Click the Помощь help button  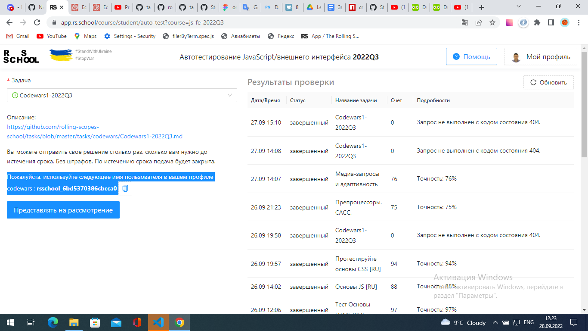click(x=471, y=56)
